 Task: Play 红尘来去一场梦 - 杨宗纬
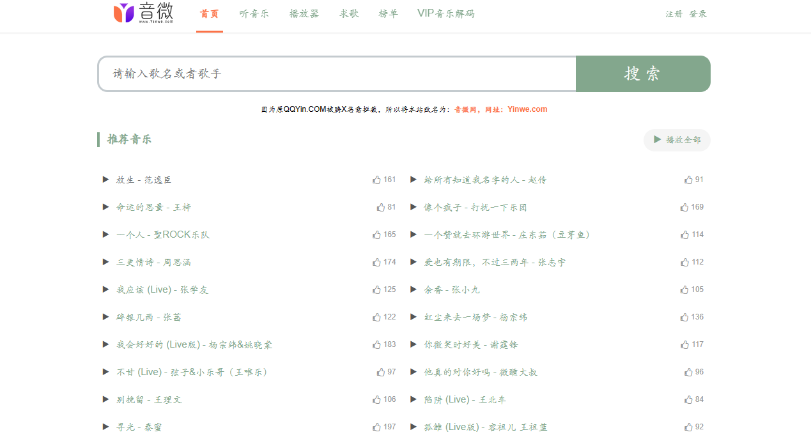pyautogui.click(x=413, y=317)
